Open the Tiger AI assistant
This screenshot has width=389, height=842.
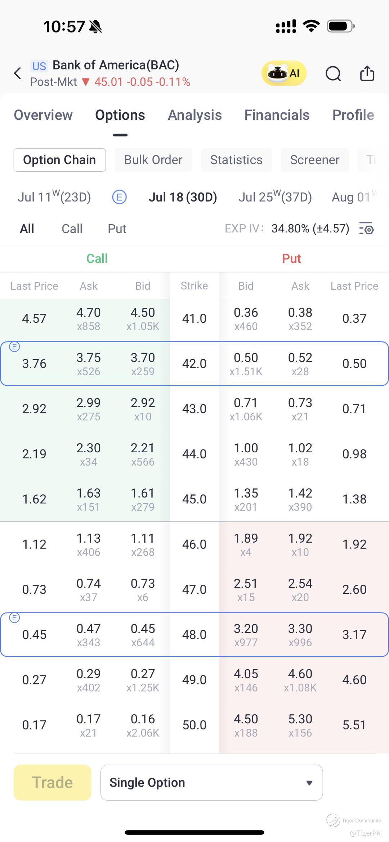[284, 73]
